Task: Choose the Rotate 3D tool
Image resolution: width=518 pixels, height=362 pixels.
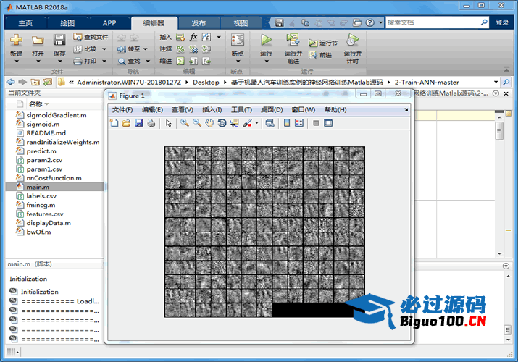Action: (222, 123)
